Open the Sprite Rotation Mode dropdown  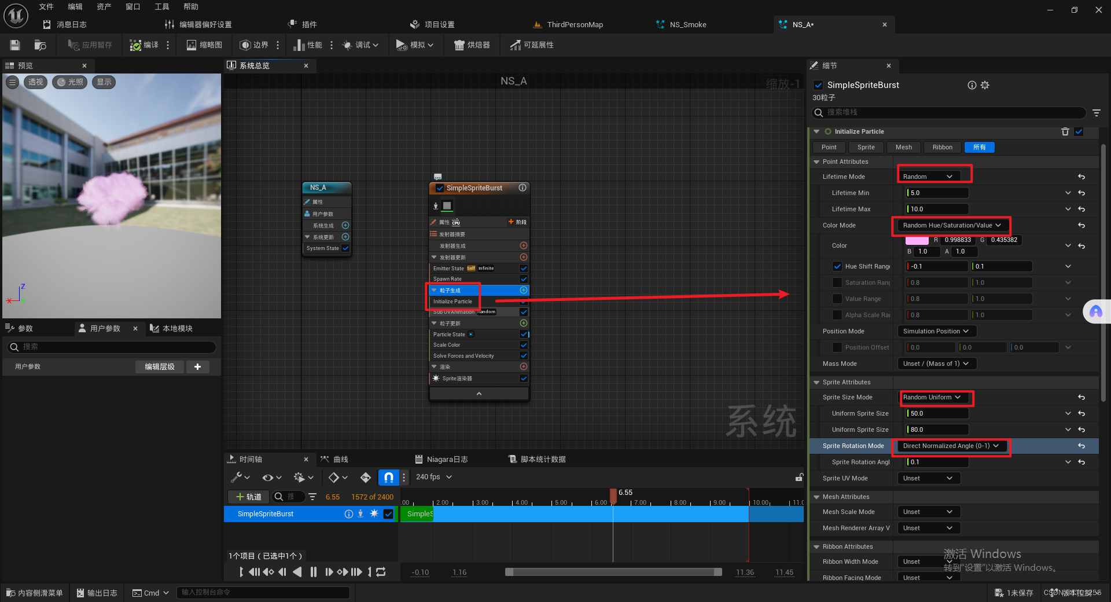point(952,446)
